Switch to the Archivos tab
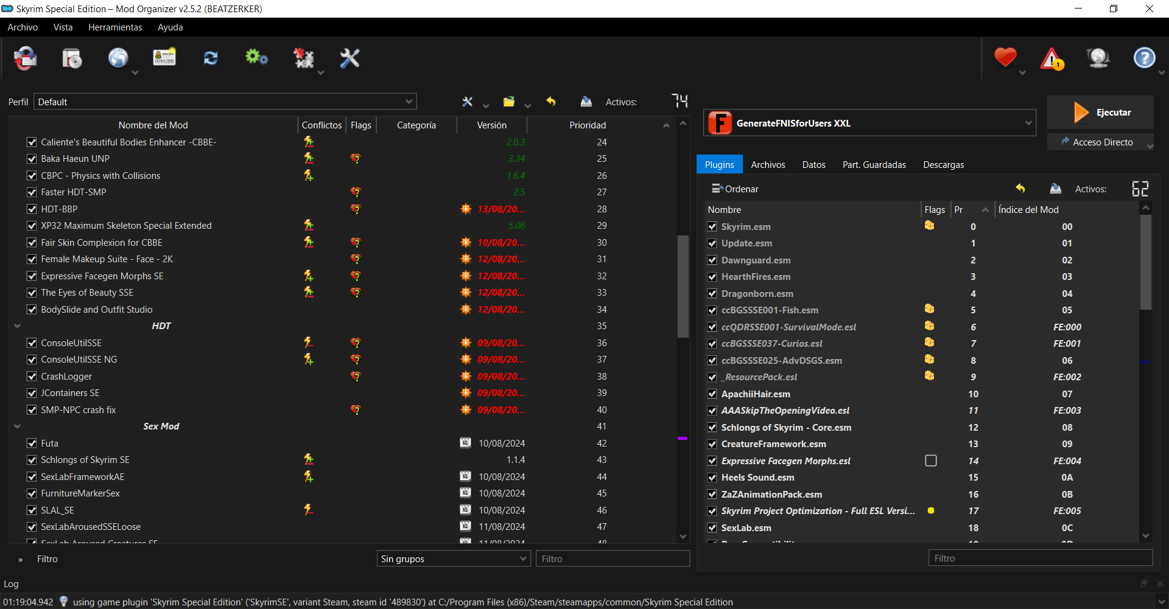Image resolution: width=1169 pixels, height=609 pixels. (x=768, y=165)
